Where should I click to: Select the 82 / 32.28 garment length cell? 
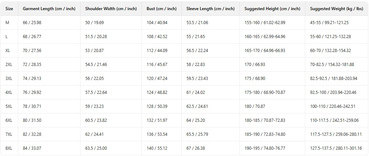point(32,134)
